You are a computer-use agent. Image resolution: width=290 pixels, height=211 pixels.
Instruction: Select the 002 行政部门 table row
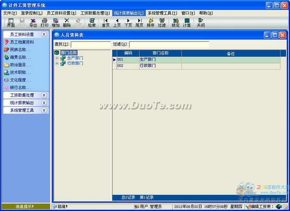click(155, 66)
